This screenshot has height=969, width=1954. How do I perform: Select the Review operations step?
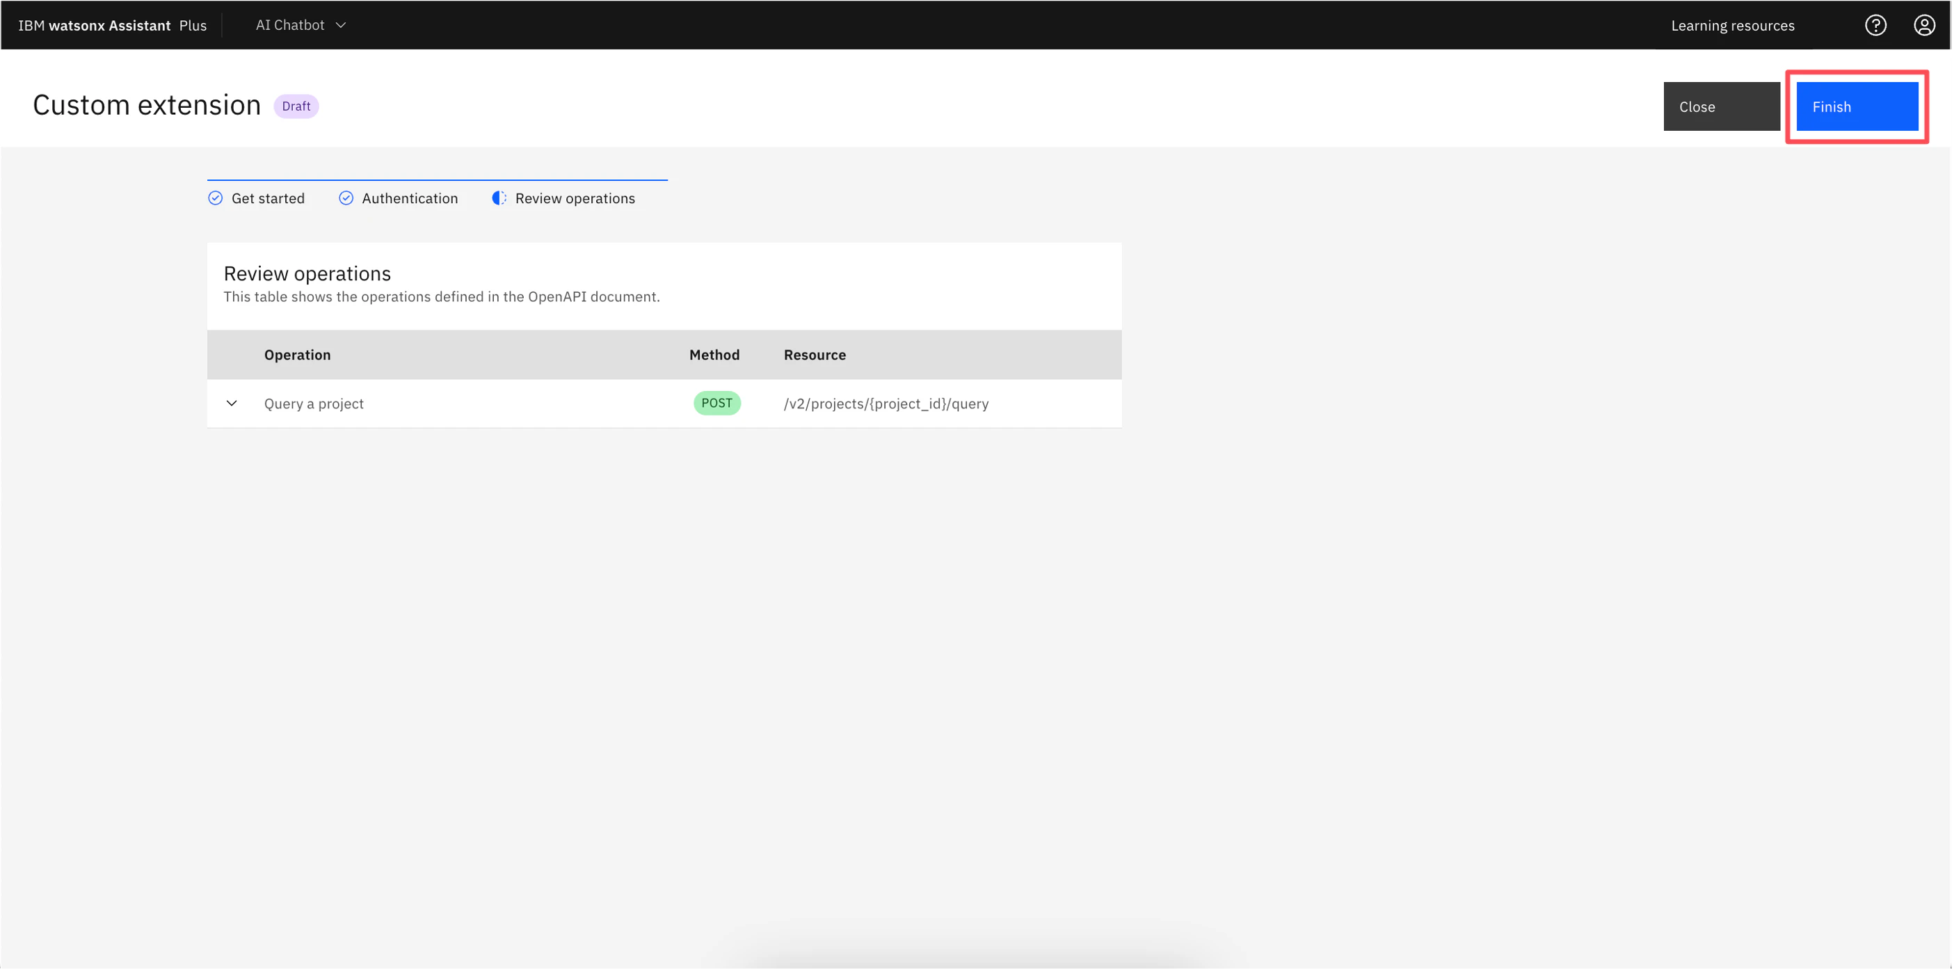point(574,198)
